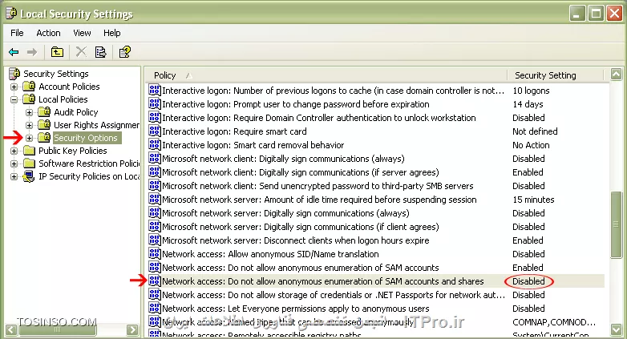The image size is (627, 339).
Task: Collapse the Local Policies node
Action: pyautogui.click(x=14, y=99)
